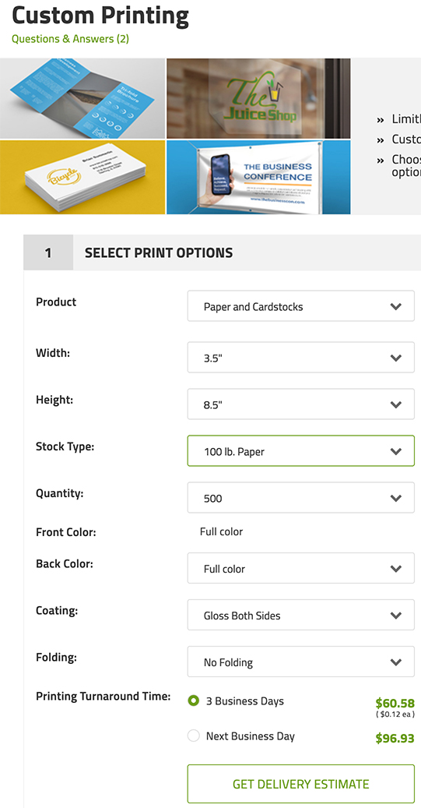This screenshot has width=421, height=808.
Task: Click the Stock Type dropdown chevron icon
Action: click(x=395, y=451)
